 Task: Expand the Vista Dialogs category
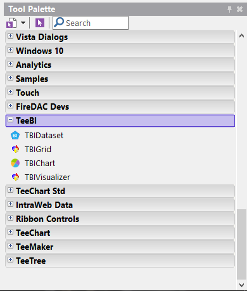[10, 36]
